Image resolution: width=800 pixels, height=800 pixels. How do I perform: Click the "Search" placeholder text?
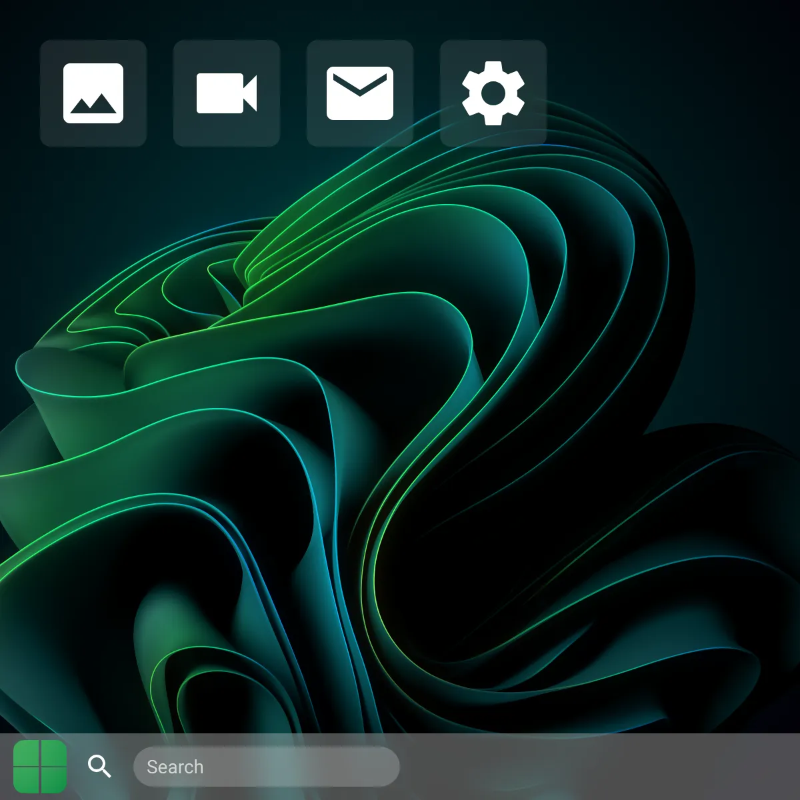[175, 767]
